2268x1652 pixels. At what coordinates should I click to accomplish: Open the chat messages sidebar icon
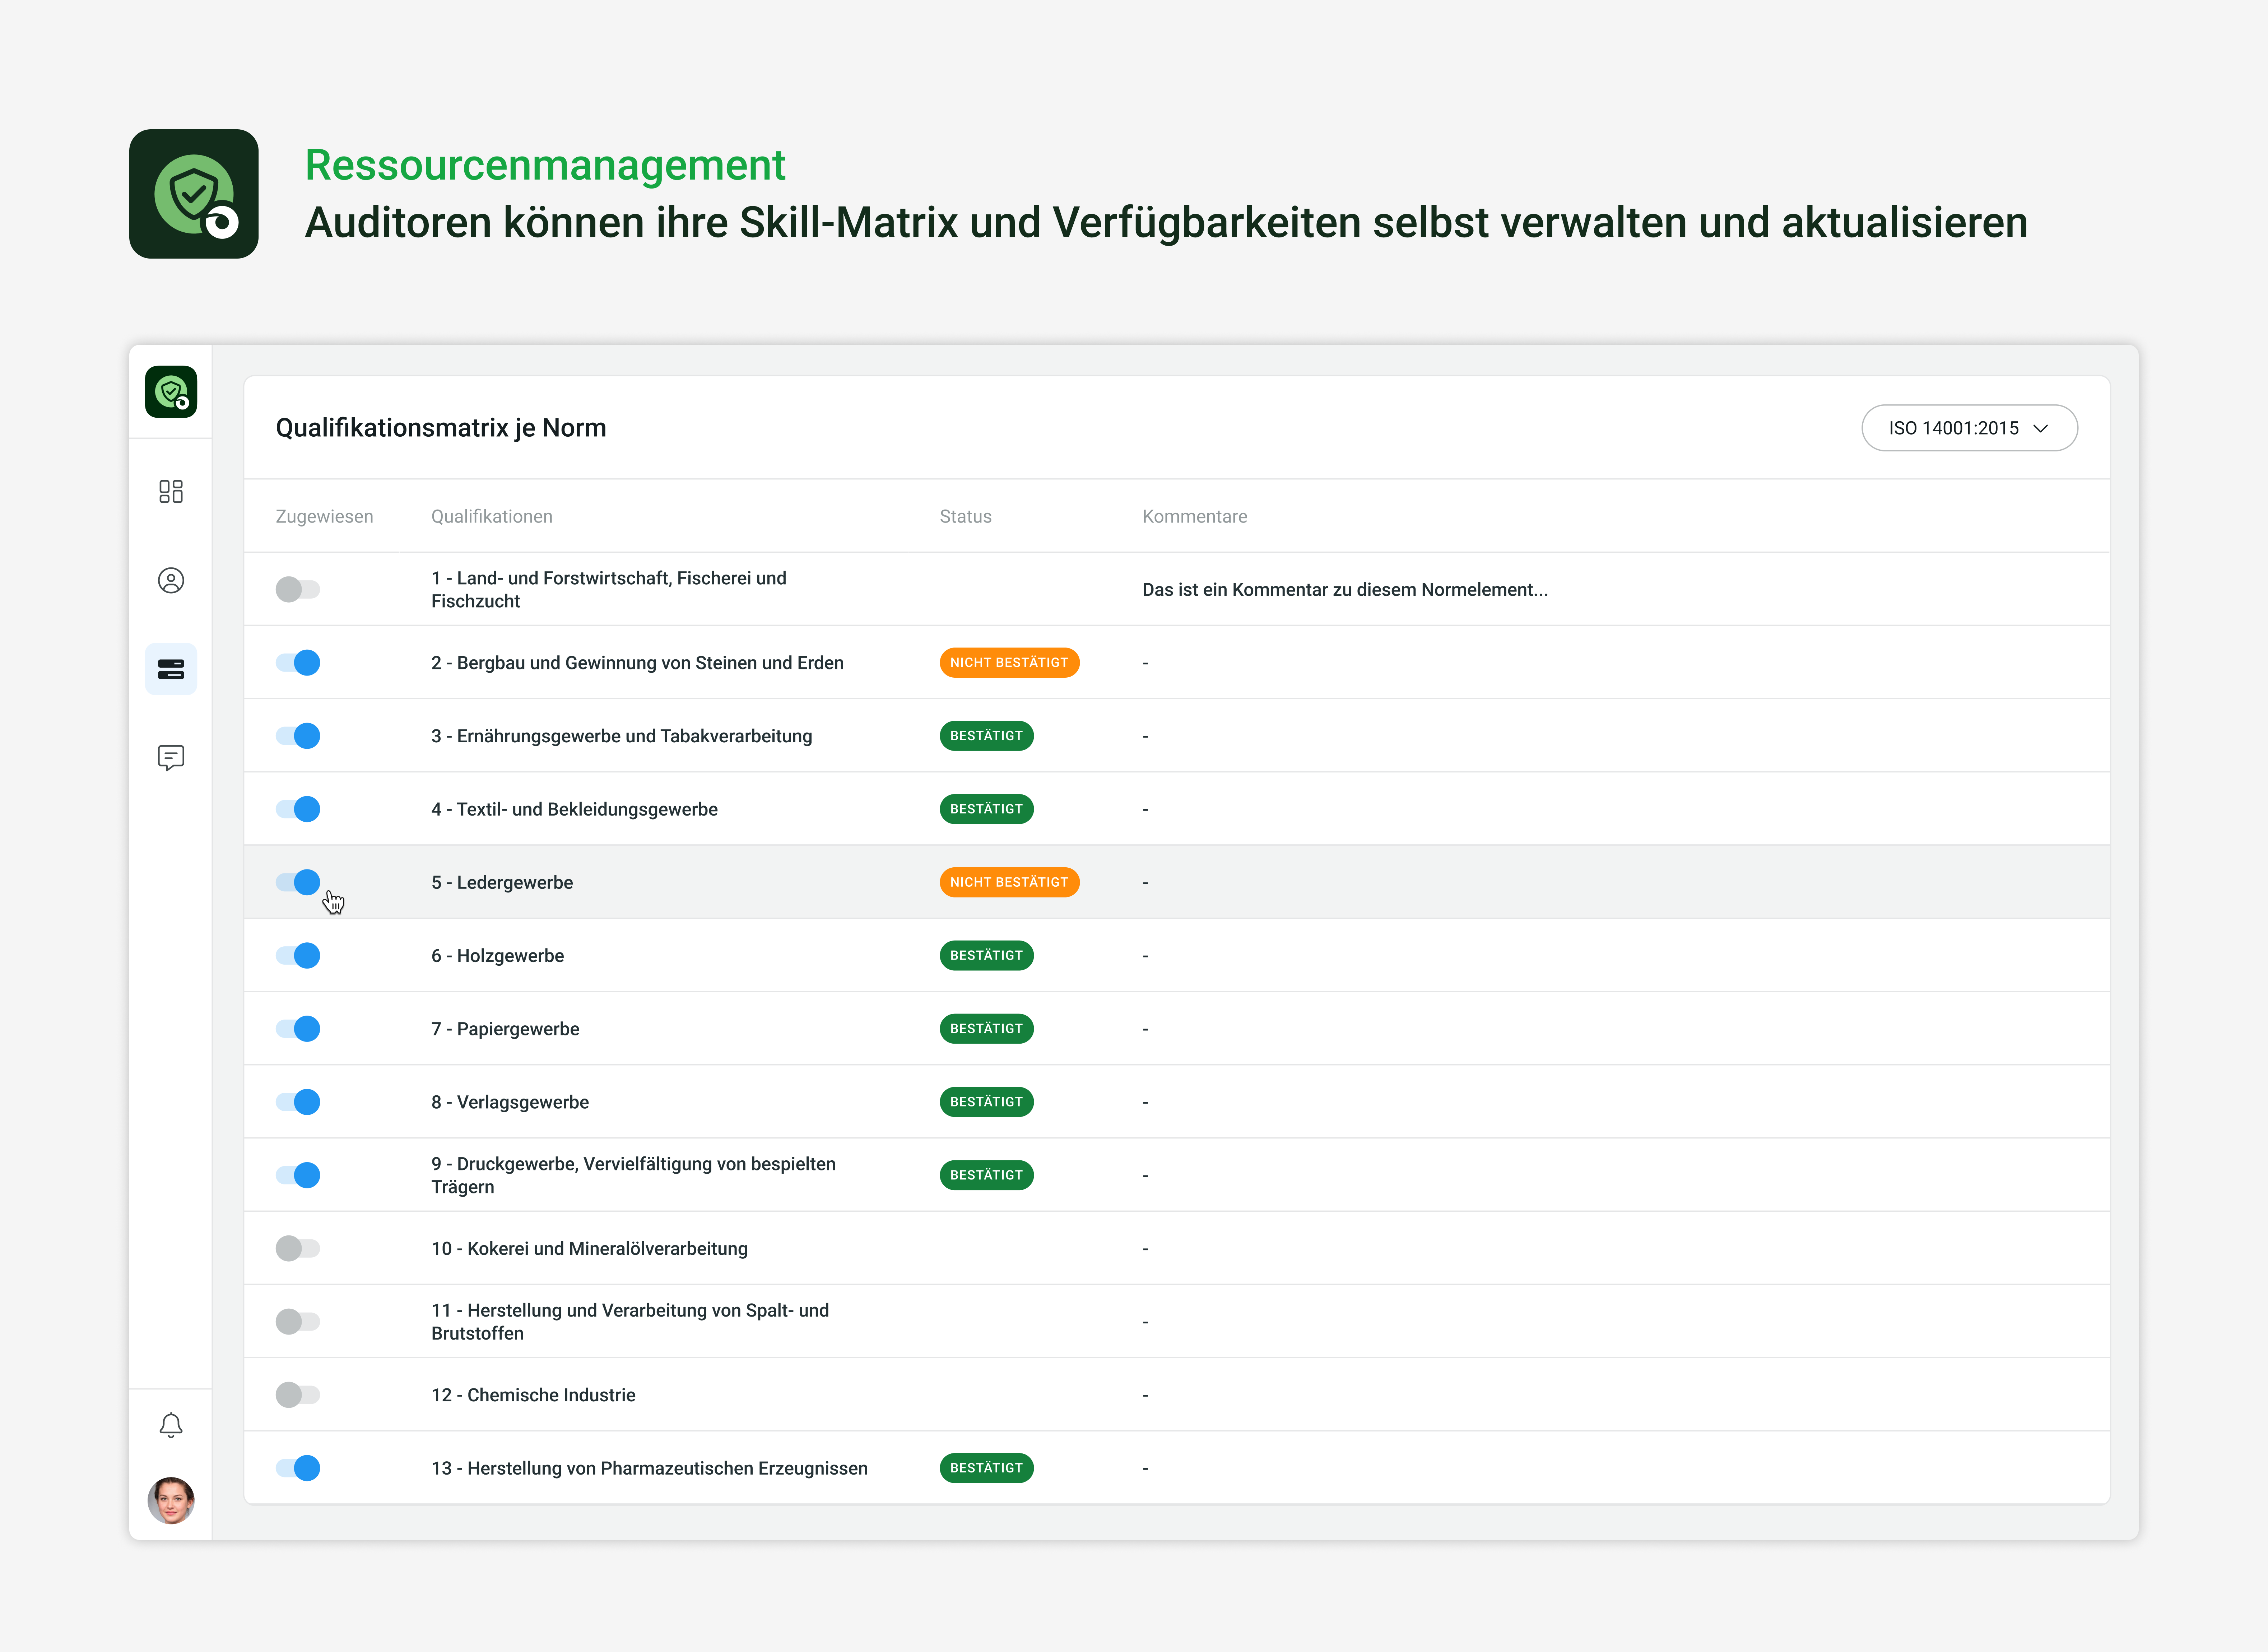coord(171,757)
